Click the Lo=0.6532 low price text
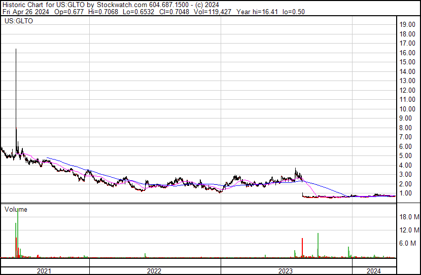This screenshot has height=275, width=421. pyautogui.click(x=138, y=12)
